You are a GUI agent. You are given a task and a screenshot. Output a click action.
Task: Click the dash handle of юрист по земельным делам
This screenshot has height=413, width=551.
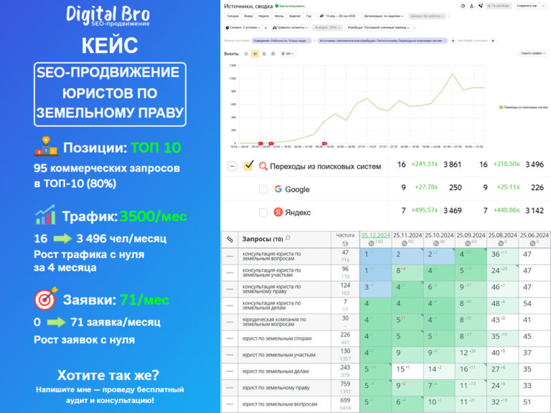[230, 371]
